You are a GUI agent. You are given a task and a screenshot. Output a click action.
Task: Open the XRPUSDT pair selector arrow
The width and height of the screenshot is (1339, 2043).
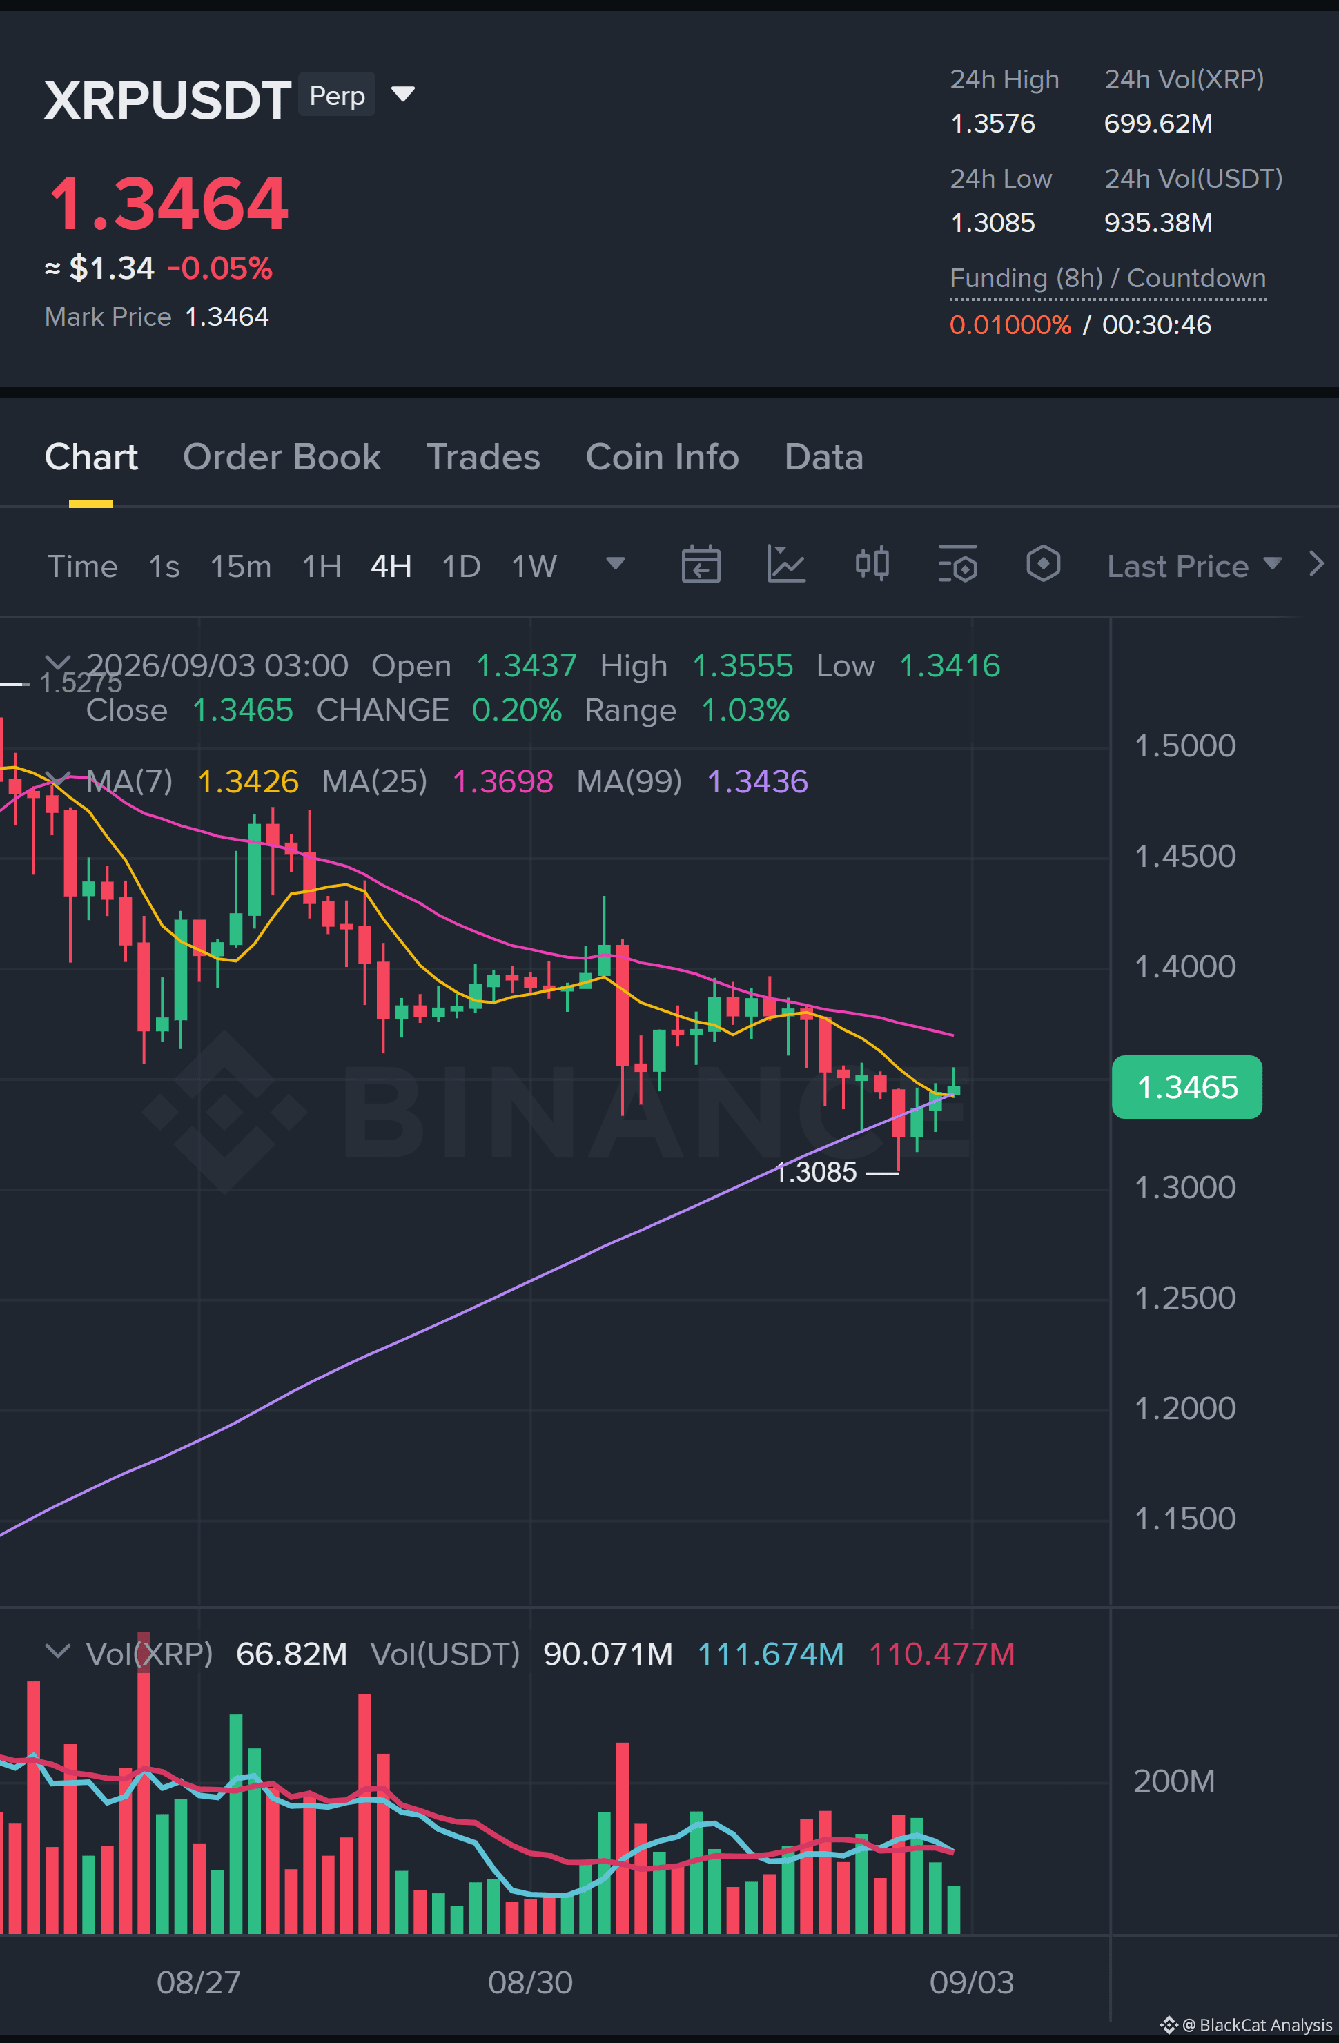[x=402, y=94]
